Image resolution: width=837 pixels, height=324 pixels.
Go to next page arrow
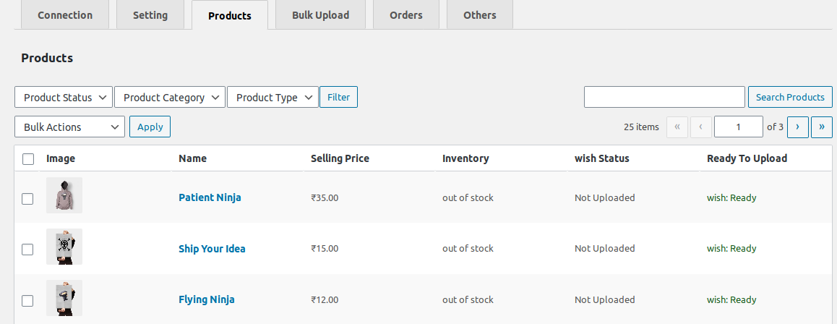(x=797, y=127)
